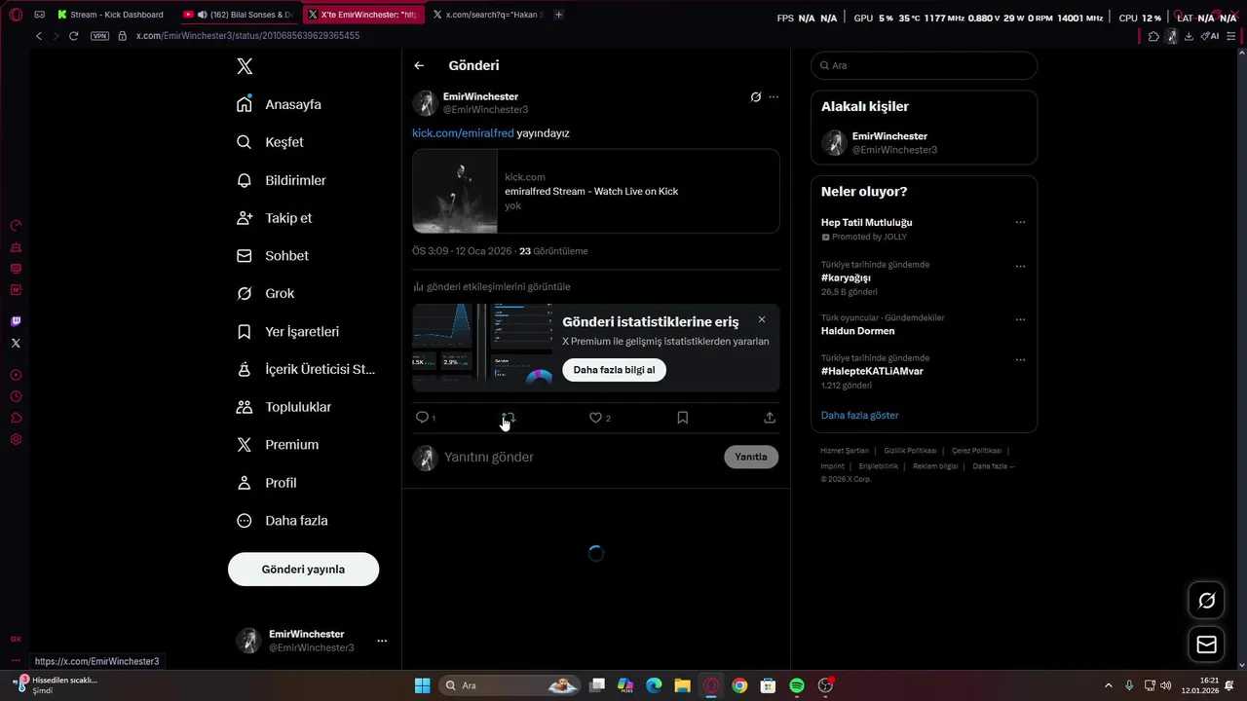
Task: Switch to Bilal Sonses YouTube tab
Action: 240,15
